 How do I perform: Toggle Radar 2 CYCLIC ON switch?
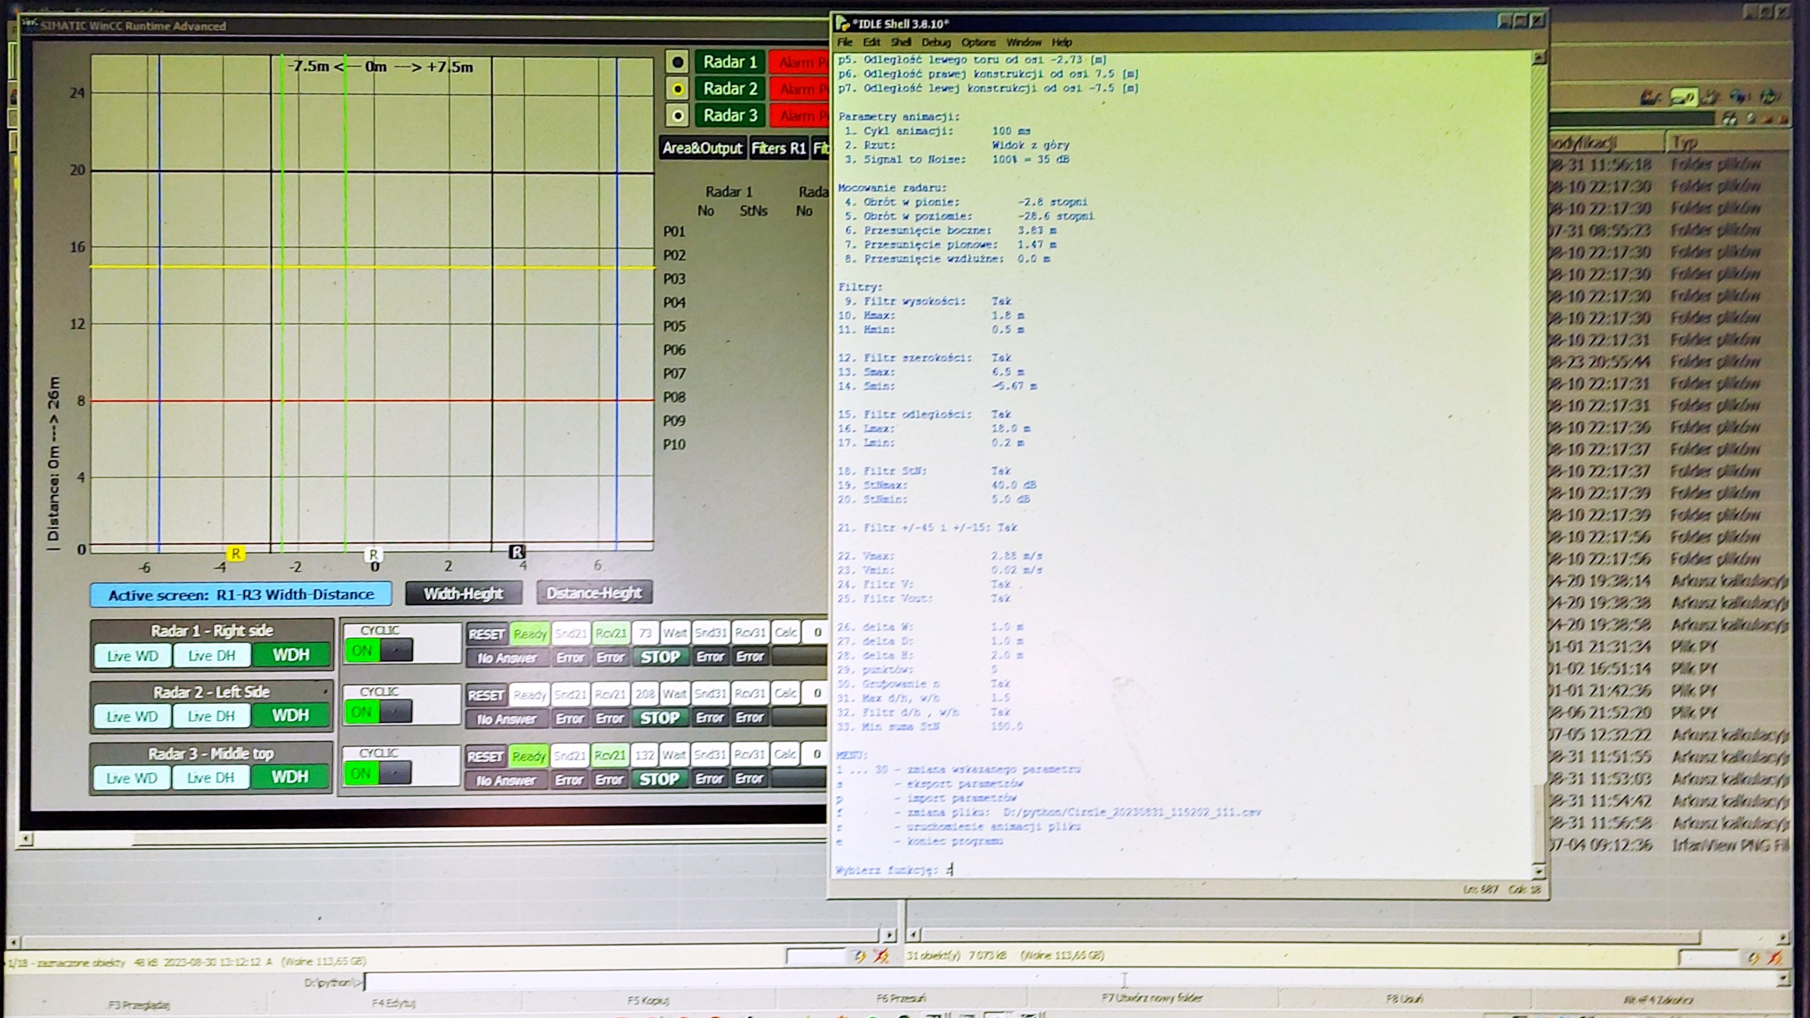click(378, 713)
